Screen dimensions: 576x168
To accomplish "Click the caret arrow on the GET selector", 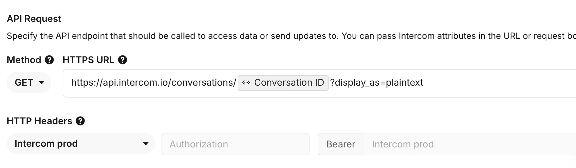I will coord(42,82).
